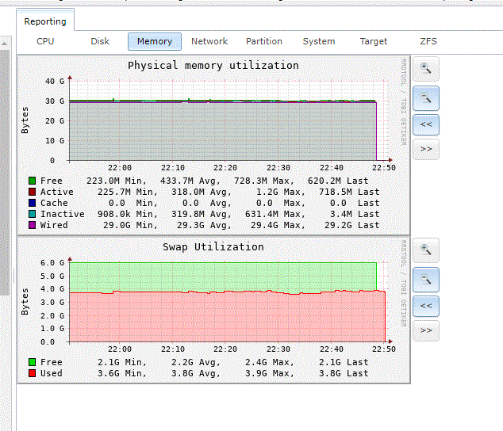Click the green Free swatch in Swap legend
The image size is (503, 431).
(x=32, y=362)
